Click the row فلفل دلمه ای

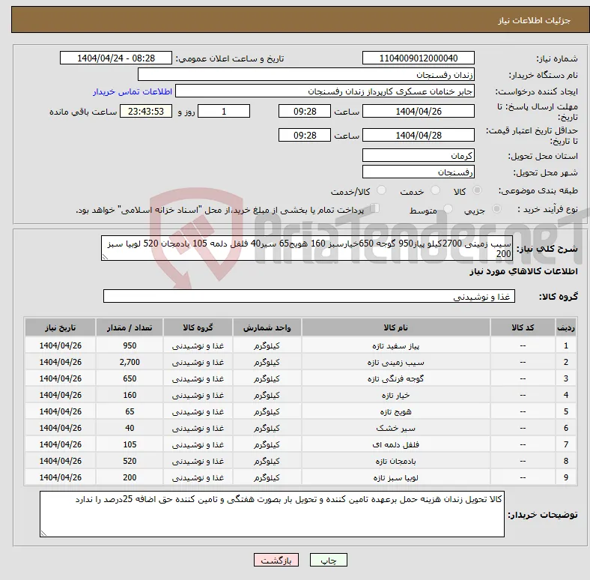point(301,444)
